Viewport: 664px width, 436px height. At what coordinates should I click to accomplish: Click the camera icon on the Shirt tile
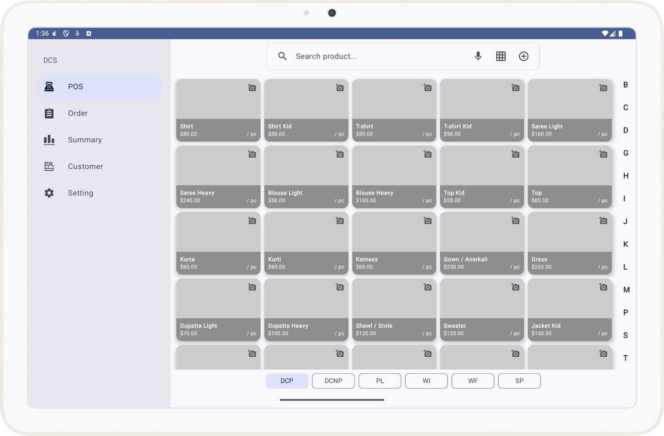click(251, 88)
